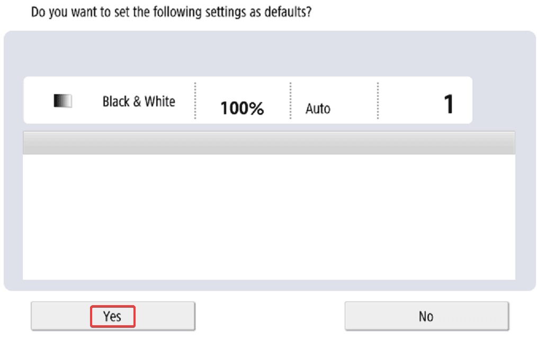This screenshot has height=339, width=537.
Task: Confirm by pressing the Yes button
Action: click(x=113, y=316)
